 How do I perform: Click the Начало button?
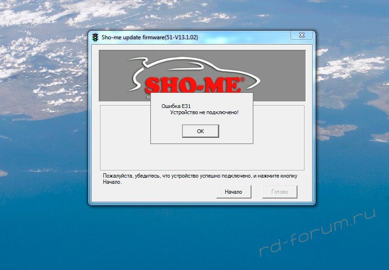tap(234, 192)
